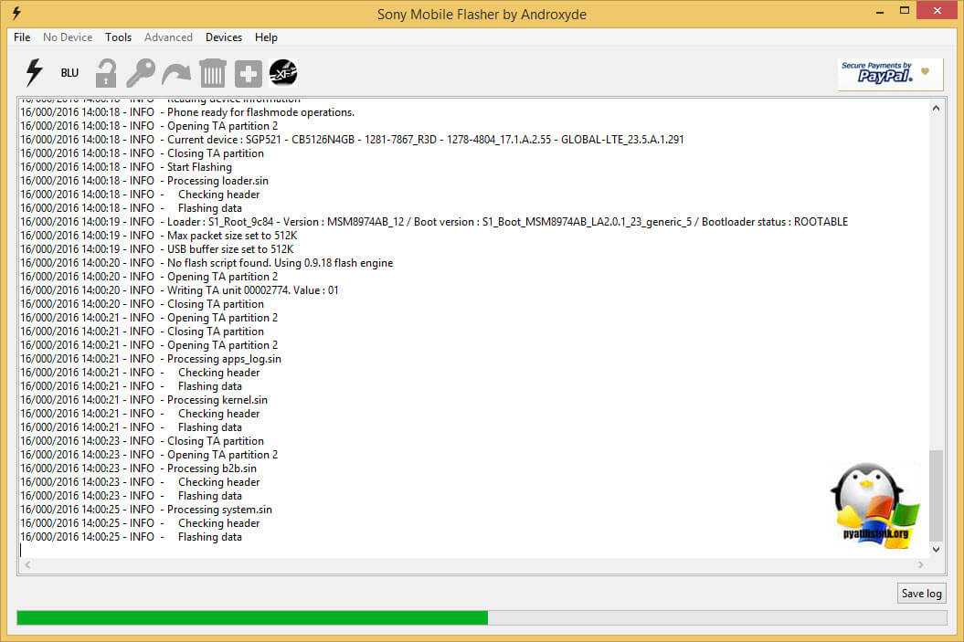Image resolution: width=964 pixels, height=642 pixels.
Task: Open the Devices menu
Action: 224,37
